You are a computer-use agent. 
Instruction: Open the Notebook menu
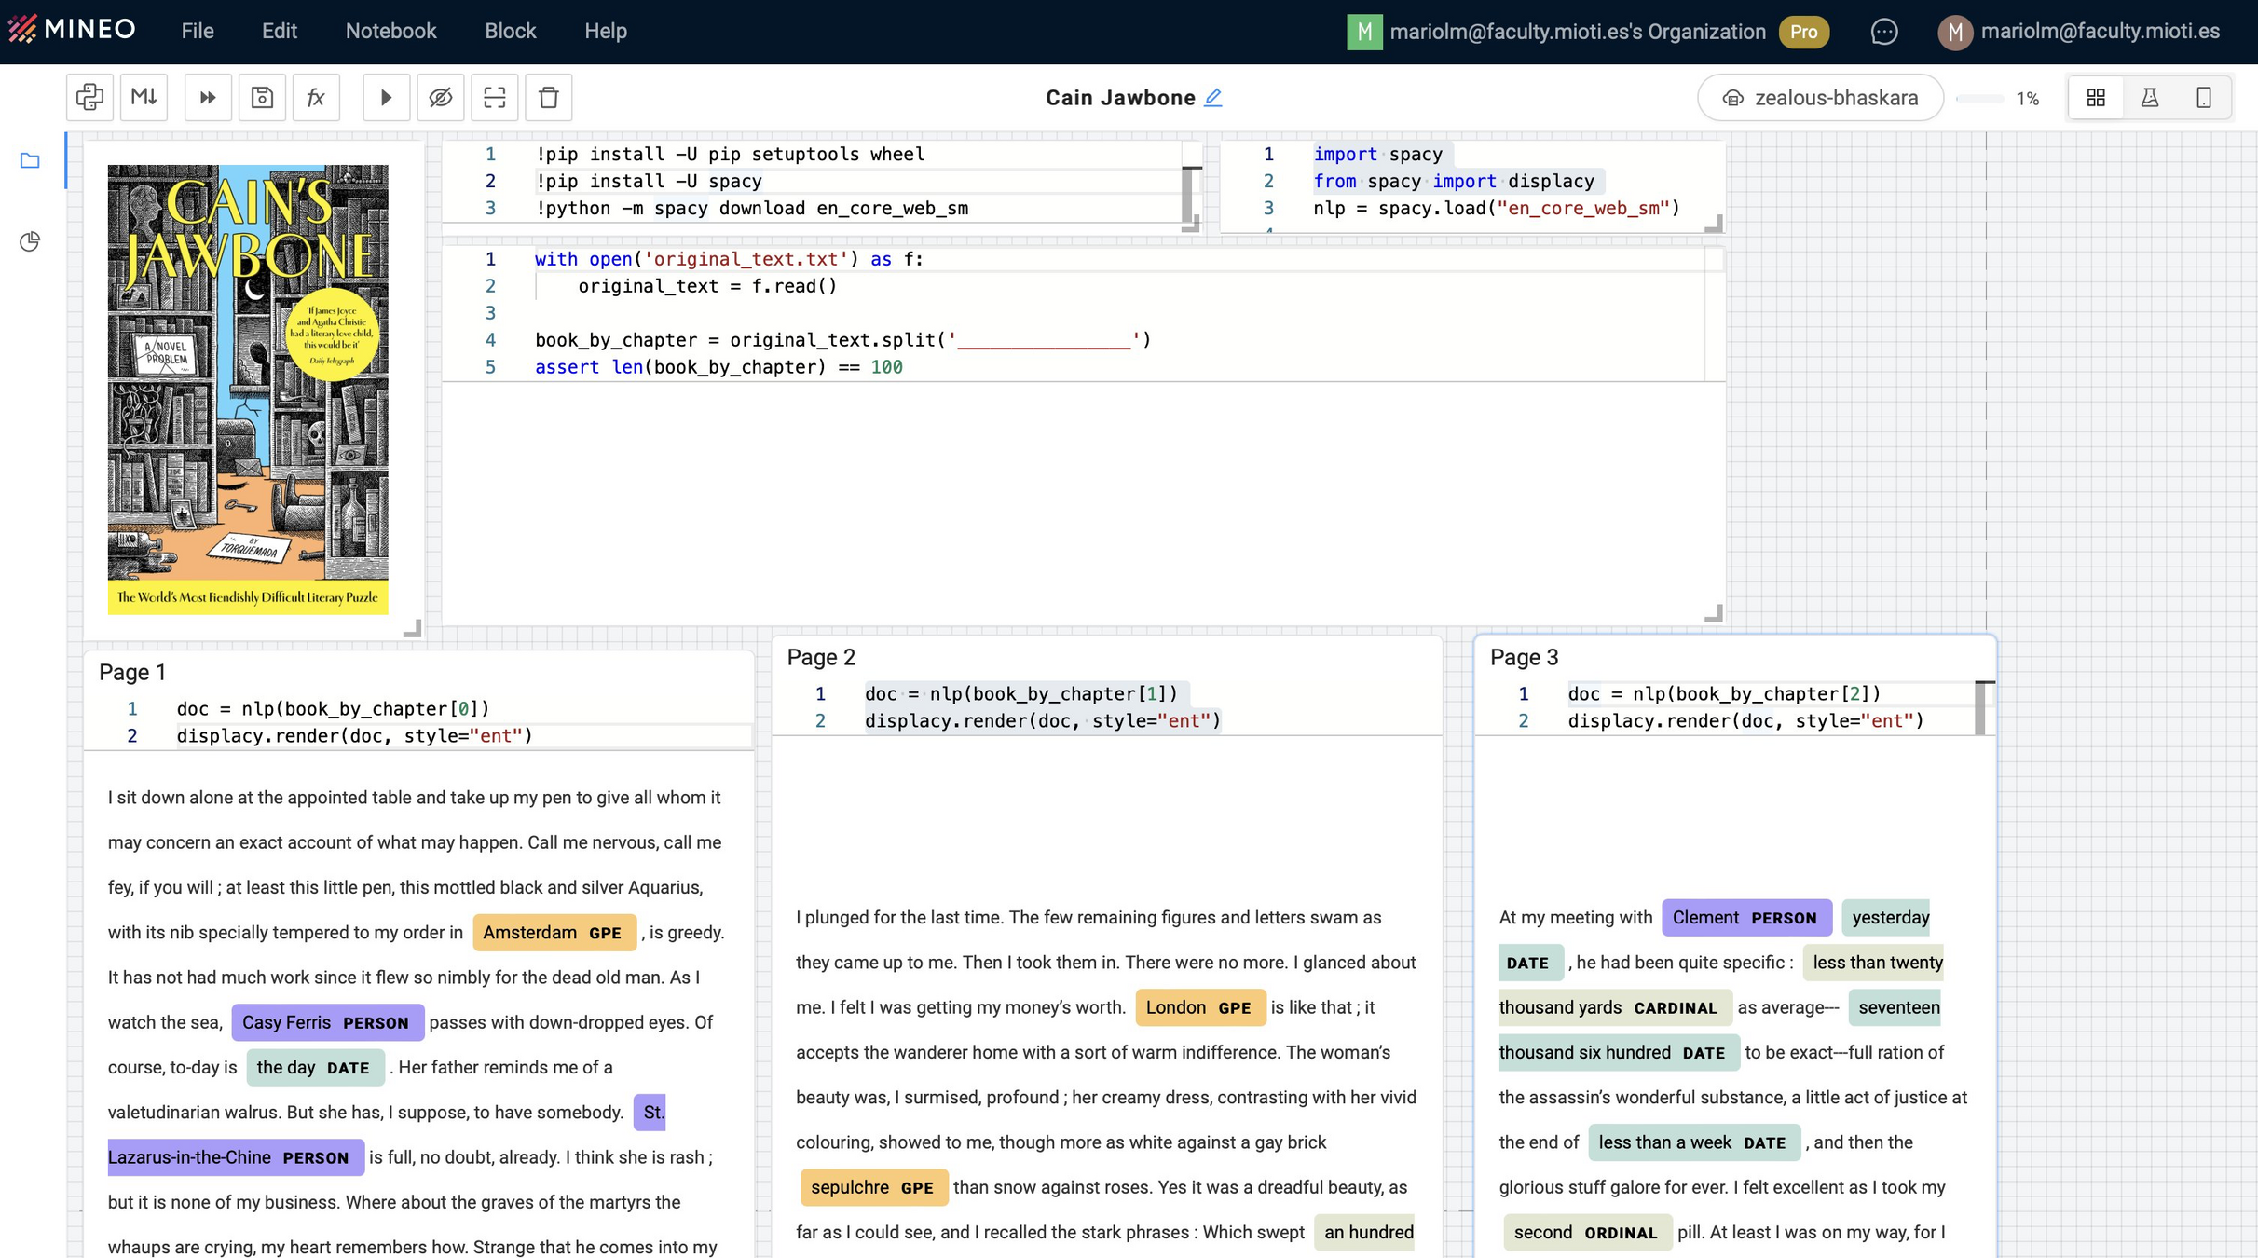coord(390,31)
